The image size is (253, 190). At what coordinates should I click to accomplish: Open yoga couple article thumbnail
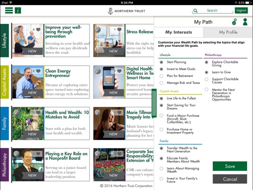pyautogui.click(x=28, y=40)
